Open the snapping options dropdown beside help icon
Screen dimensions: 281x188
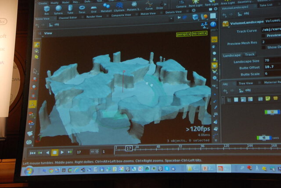(205, 25)
